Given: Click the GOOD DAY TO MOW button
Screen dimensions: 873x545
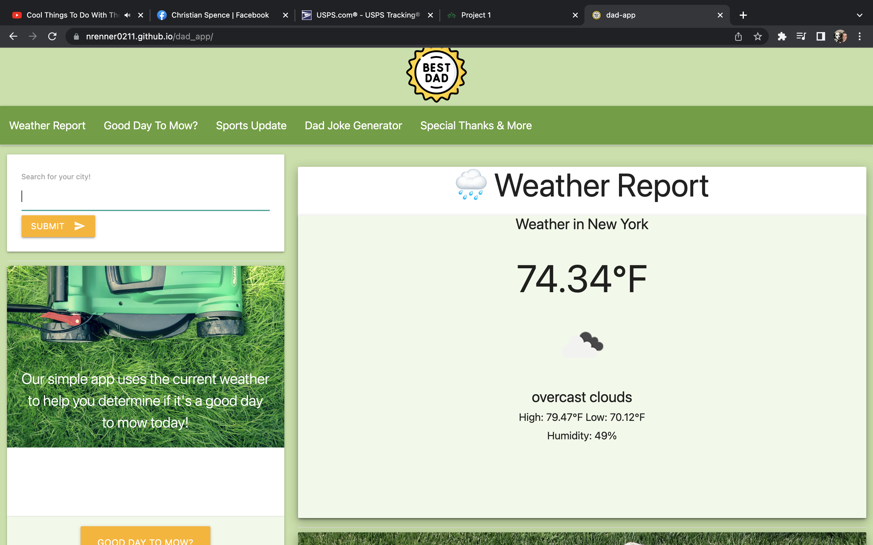Looking at the screenshot, I should (145, 539).
